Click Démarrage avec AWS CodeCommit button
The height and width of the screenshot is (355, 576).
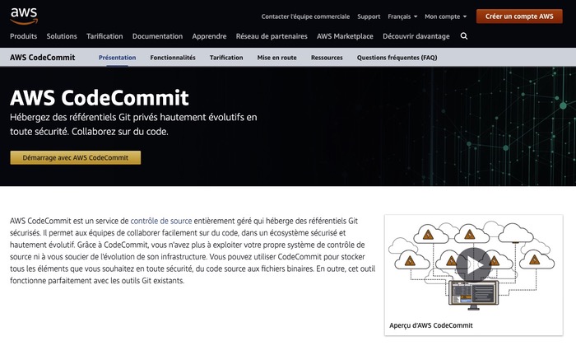pyautogui.click(x=76, y=157)
